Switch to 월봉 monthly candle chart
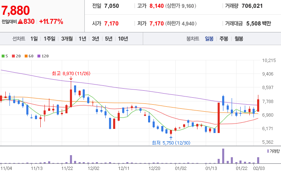The image size is (281, 172). tap(239, 39)
